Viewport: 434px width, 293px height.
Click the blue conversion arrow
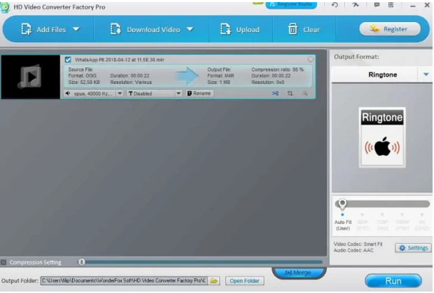point(187,75)
